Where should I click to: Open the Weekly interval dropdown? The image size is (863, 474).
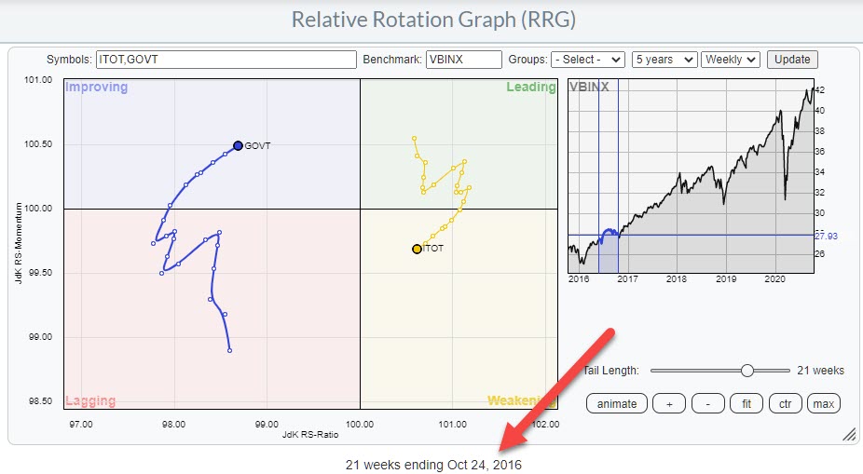[x=731, y=60]
